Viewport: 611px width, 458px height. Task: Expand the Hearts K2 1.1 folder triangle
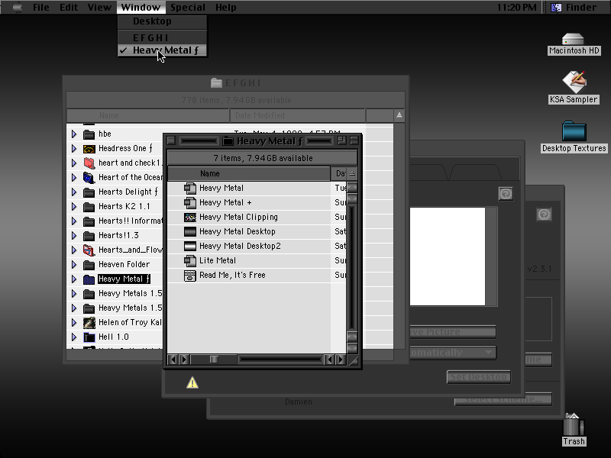pyautogui.click(x=74, y=206)
